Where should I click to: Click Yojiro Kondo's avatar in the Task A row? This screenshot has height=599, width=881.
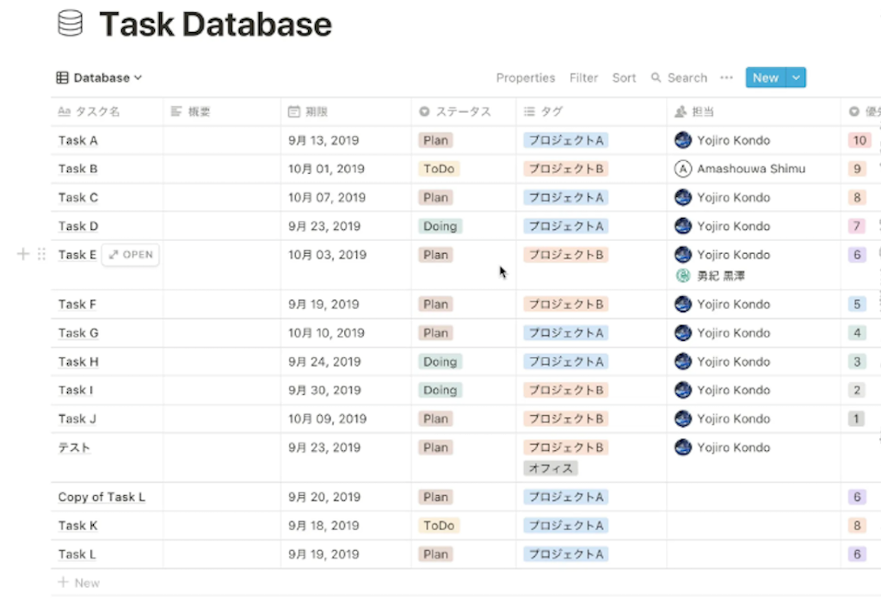(682, 140)
